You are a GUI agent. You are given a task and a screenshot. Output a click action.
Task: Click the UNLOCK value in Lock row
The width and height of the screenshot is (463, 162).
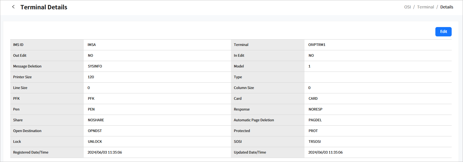pyautogui.click(x=95, y=142)
